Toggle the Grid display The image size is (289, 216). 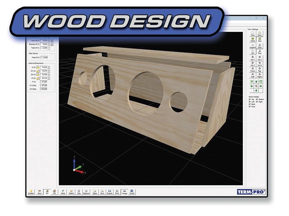click(x=259, y=46)
